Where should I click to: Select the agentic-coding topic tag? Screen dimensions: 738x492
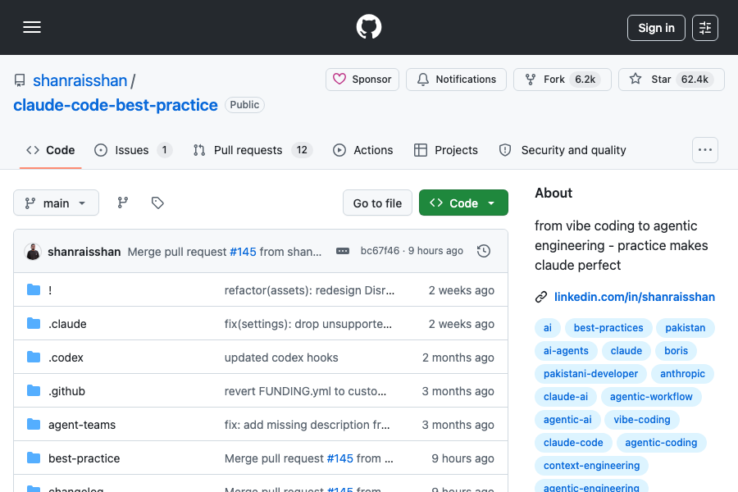coord(661,443)
